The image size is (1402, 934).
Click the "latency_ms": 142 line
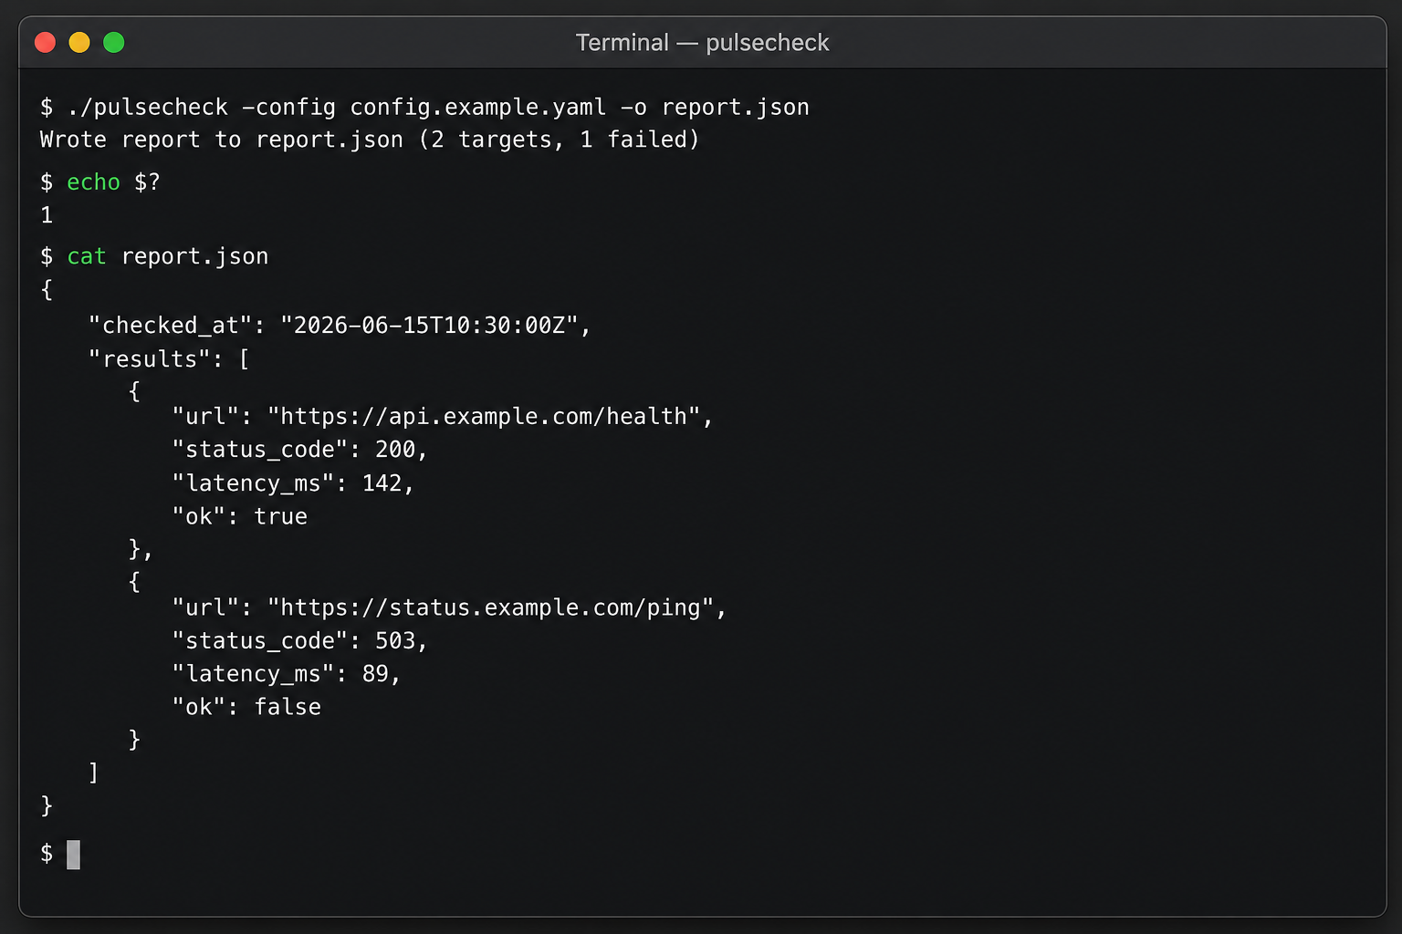(x=293, y=483)
